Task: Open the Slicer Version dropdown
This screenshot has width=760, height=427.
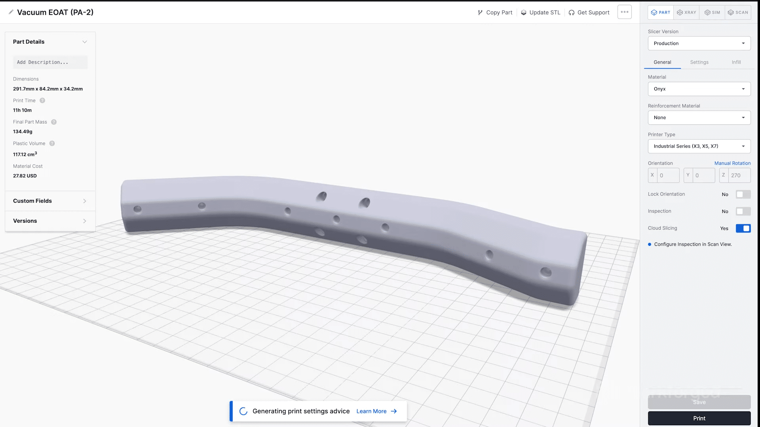Action: coord(699,43)
